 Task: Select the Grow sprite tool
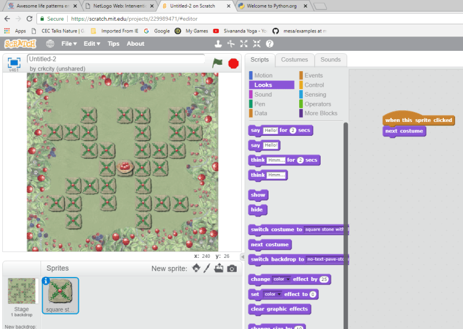tap(244, 44)
